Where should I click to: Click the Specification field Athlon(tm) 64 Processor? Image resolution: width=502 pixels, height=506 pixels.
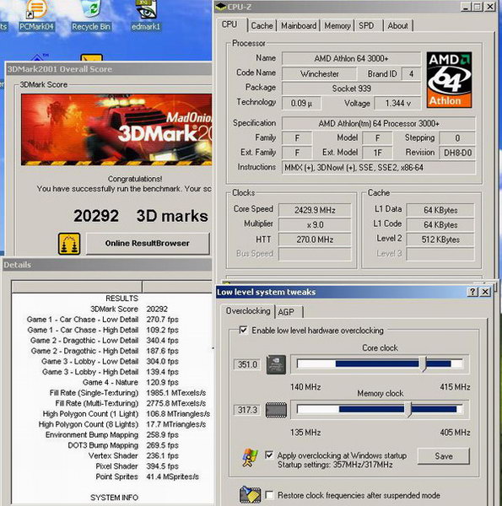coord(378,124)
